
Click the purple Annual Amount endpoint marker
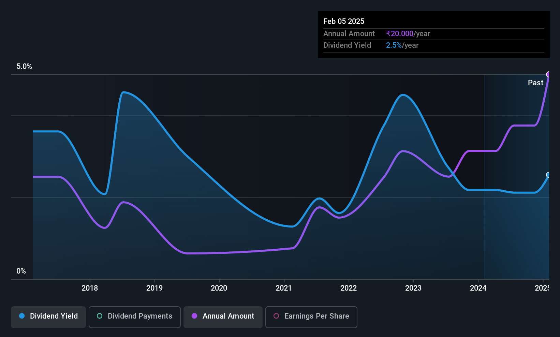549,74
